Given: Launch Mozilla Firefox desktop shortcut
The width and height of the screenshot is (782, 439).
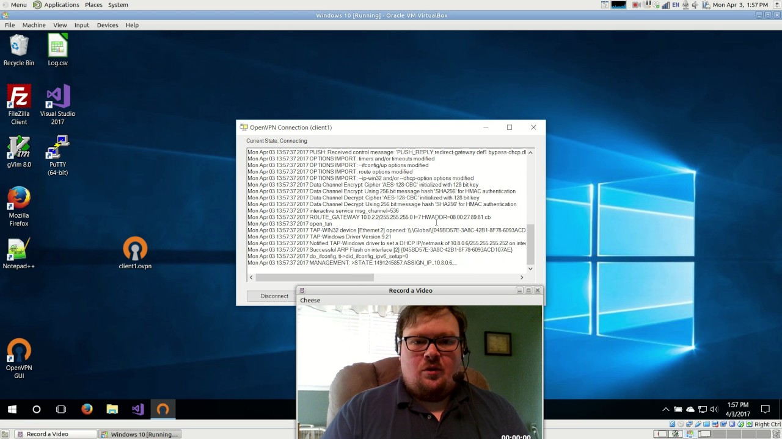Looking at the screenshot, I should pos(18,206).
